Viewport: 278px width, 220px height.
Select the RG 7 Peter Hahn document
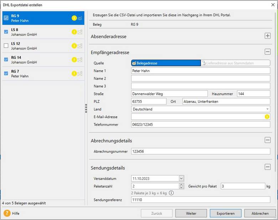pyautogui.click(x=43, y=73)
